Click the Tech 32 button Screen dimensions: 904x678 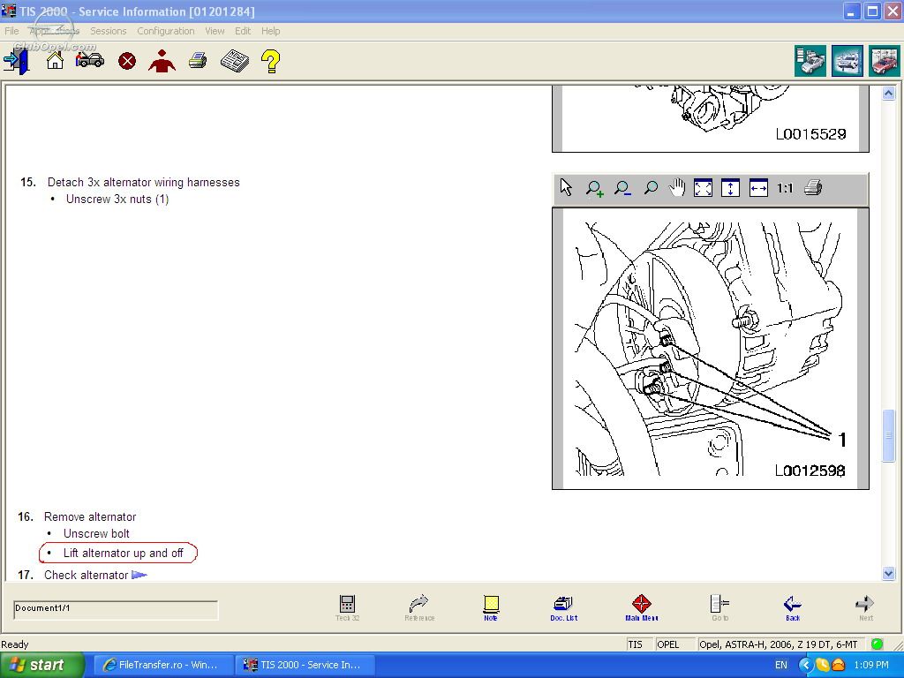[347, 607]
